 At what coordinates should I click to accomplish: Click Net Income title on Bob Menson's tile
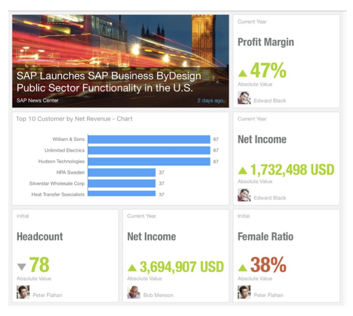click(151, 237)
